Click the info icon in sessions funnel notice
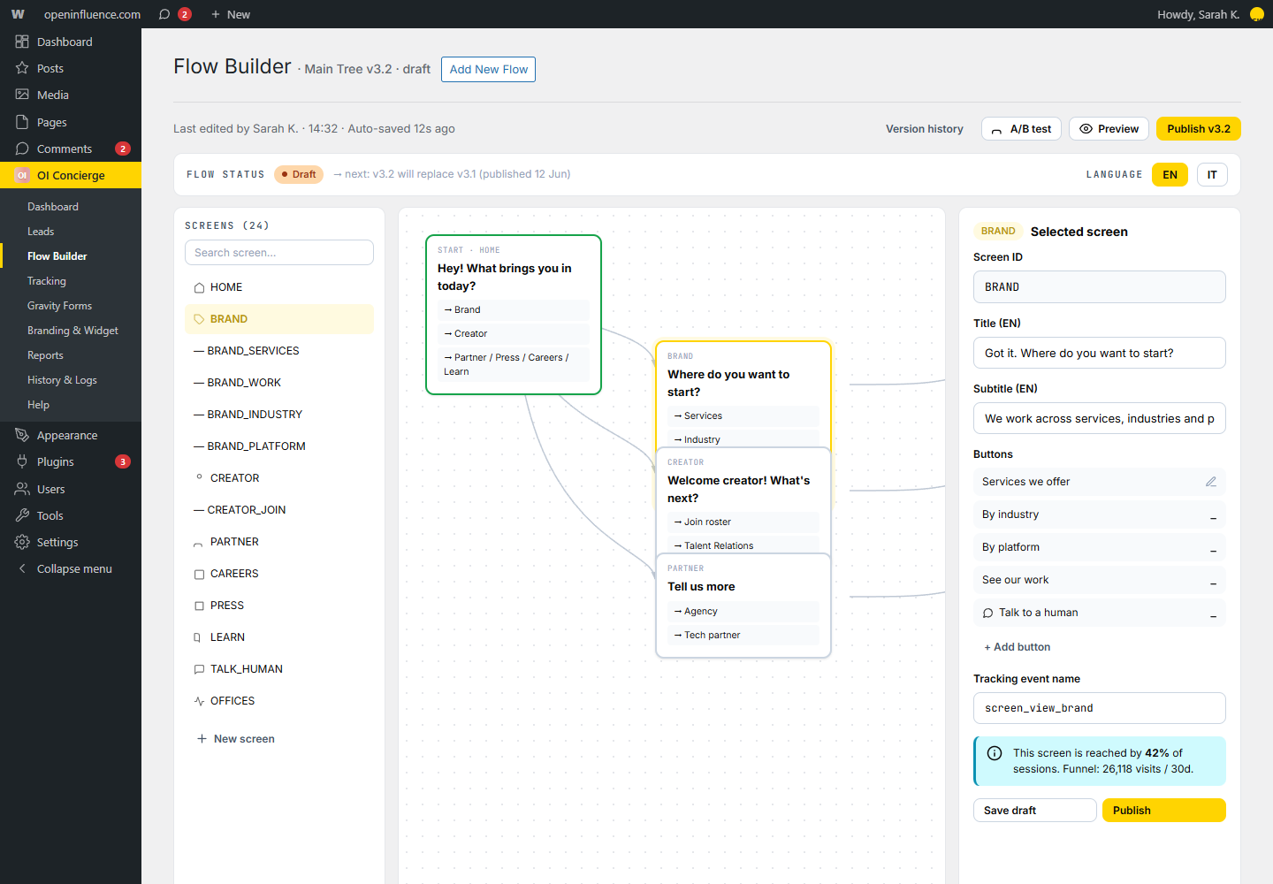 pos(995,753)
